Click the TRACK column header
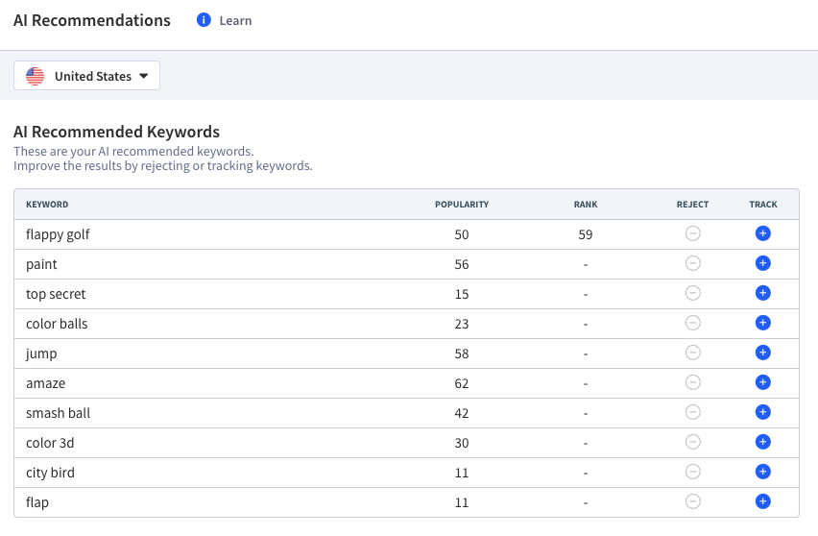The width and height of the screenshot is (818, 536). pos(763,204)
